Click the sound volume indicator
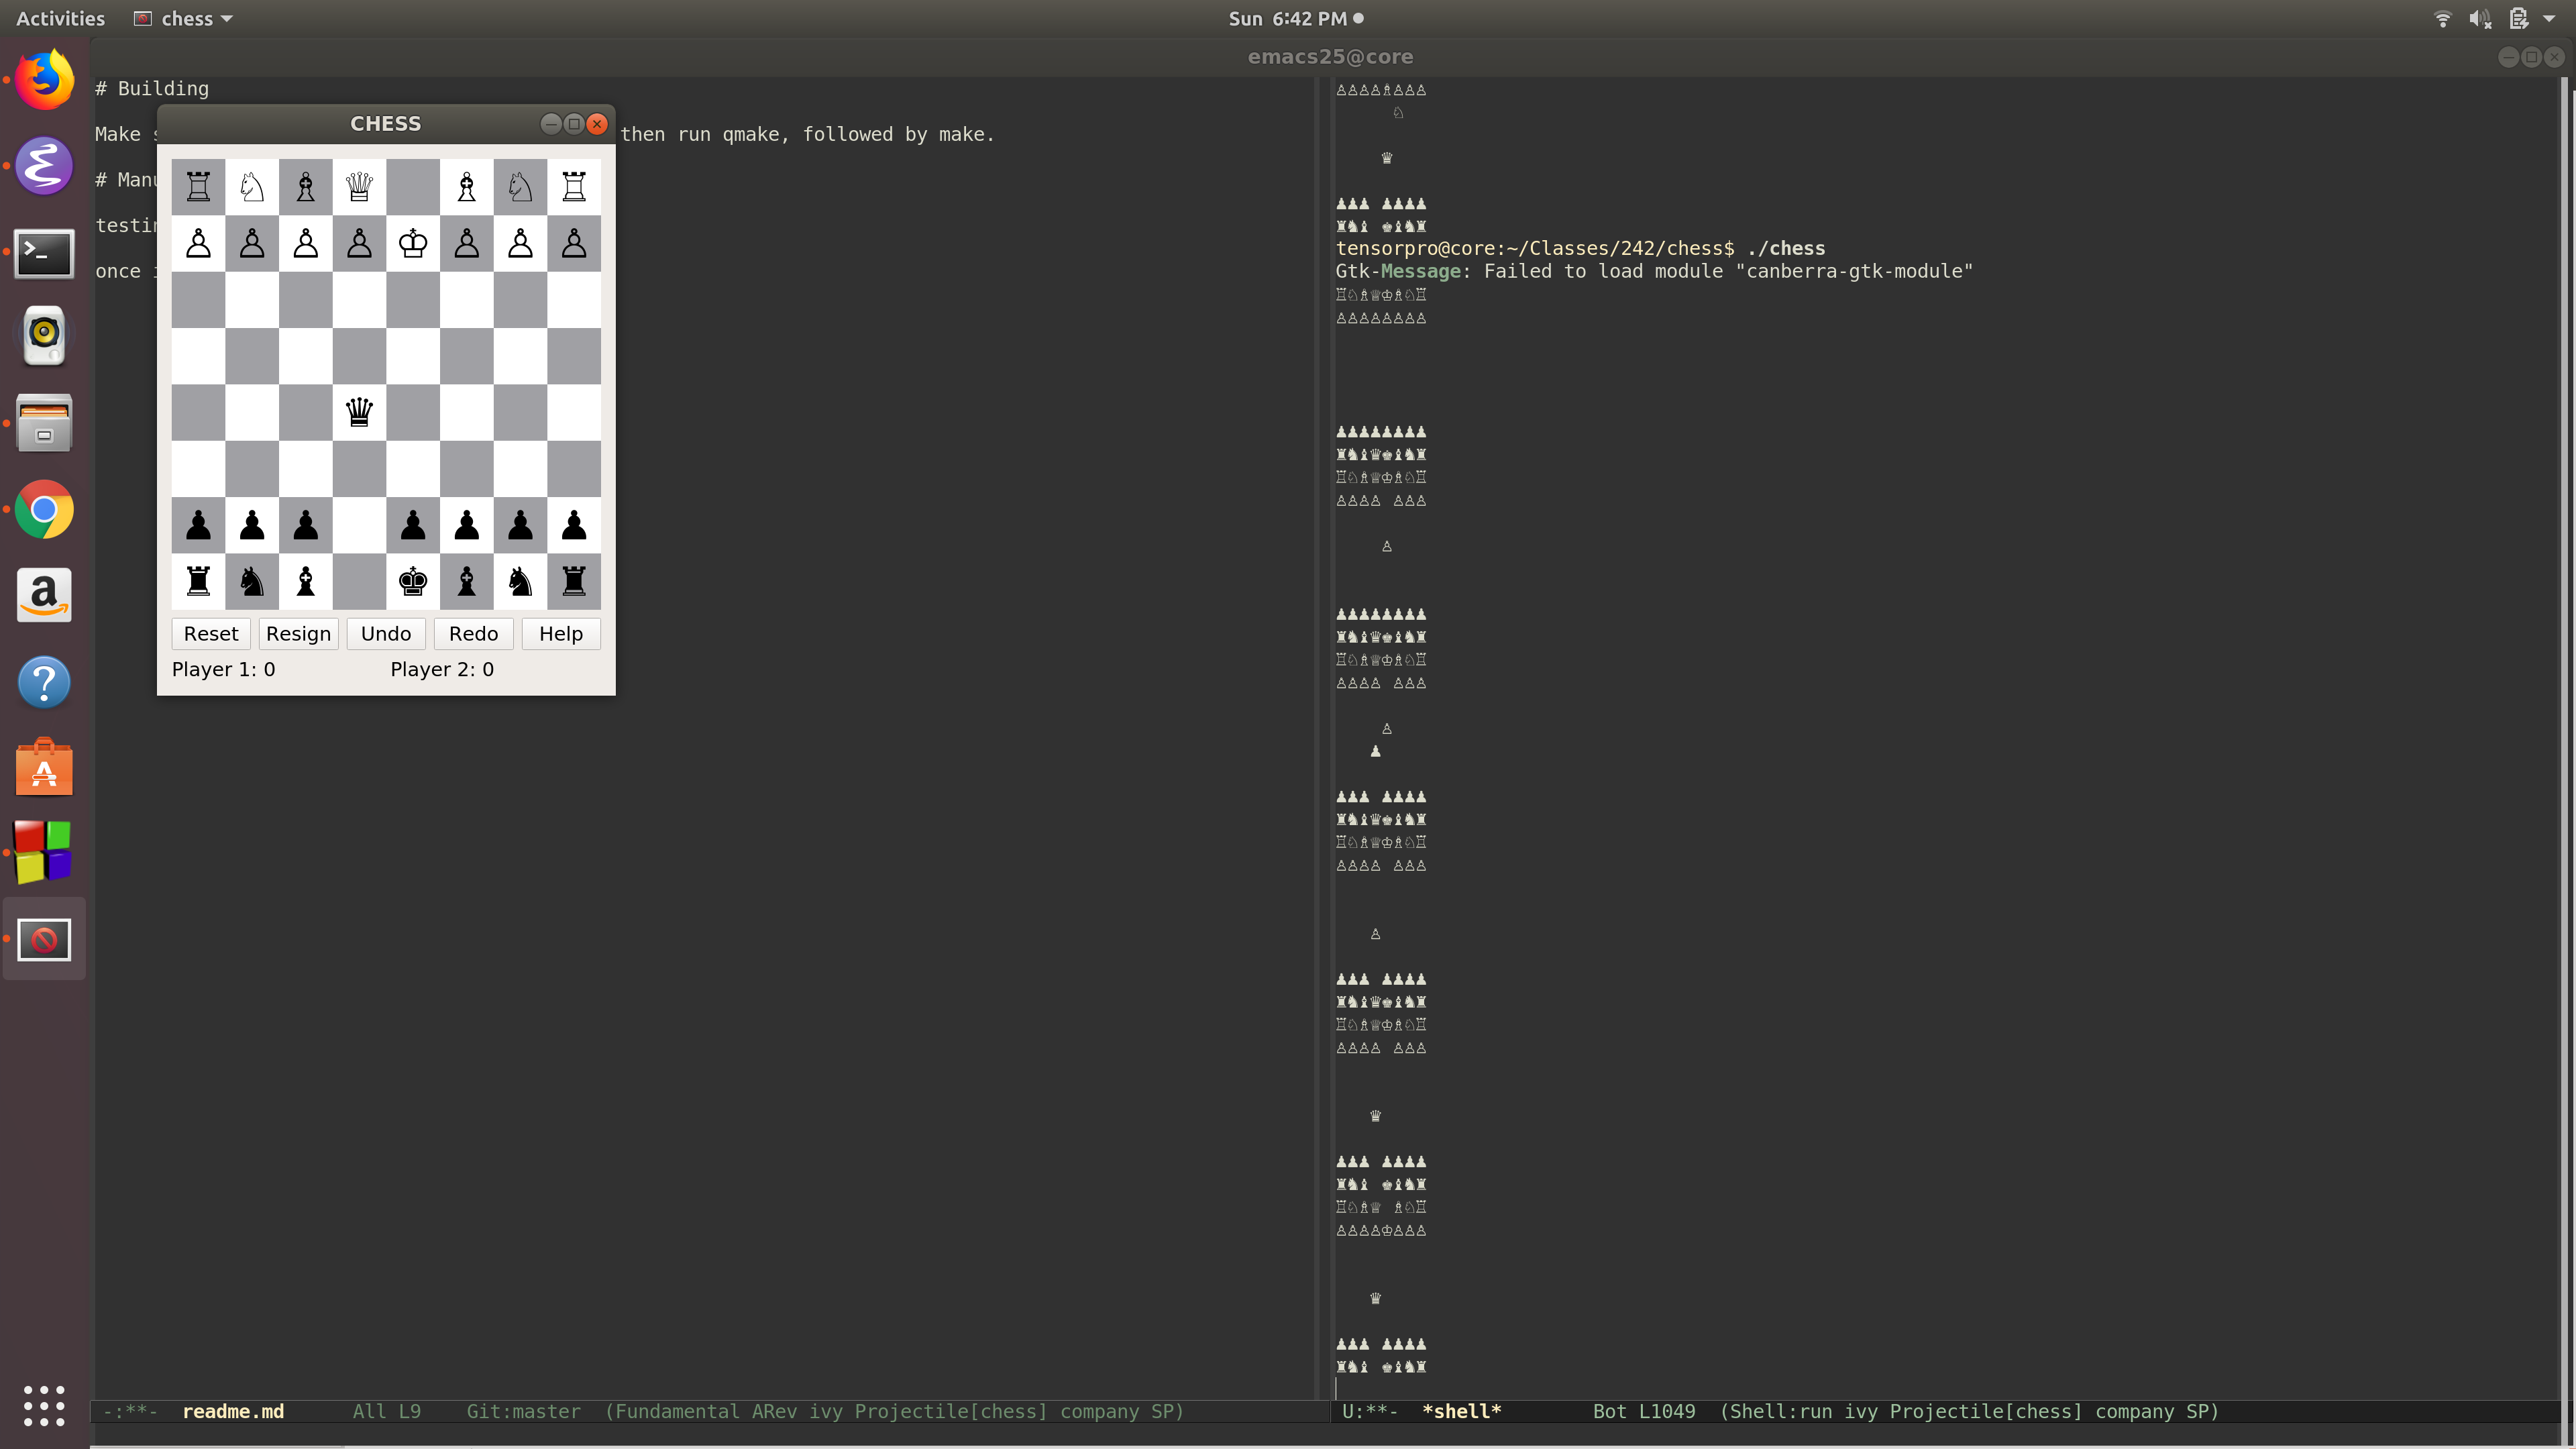The height and width of the screenshot is (1449, 2576). (2480, 18)
